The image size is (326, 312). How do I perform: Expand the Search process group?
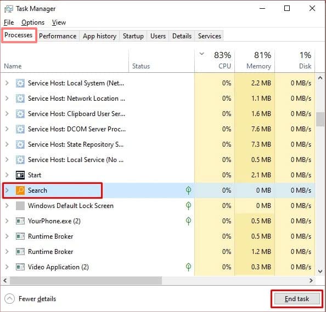(x=7, y=190)
